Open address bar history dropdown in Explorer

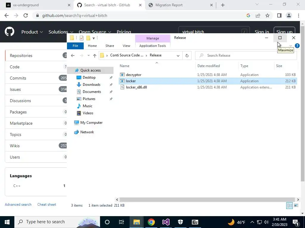tap(178, 56)
